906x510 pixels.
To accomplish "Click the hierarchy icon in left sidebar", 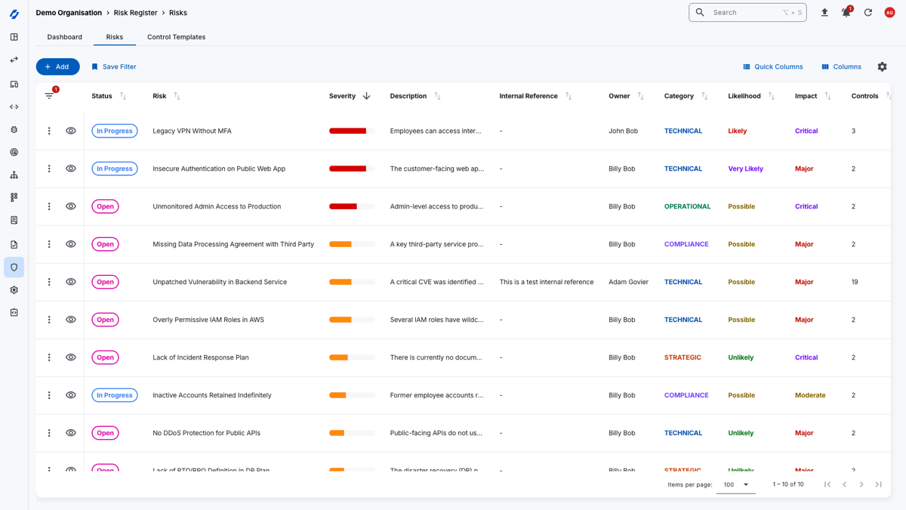I will click(14, 175).
